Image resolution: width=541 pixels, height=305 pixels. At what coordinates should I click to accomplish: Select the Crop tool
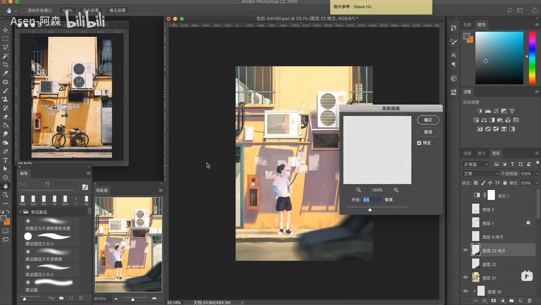click(x=6, y=64)
